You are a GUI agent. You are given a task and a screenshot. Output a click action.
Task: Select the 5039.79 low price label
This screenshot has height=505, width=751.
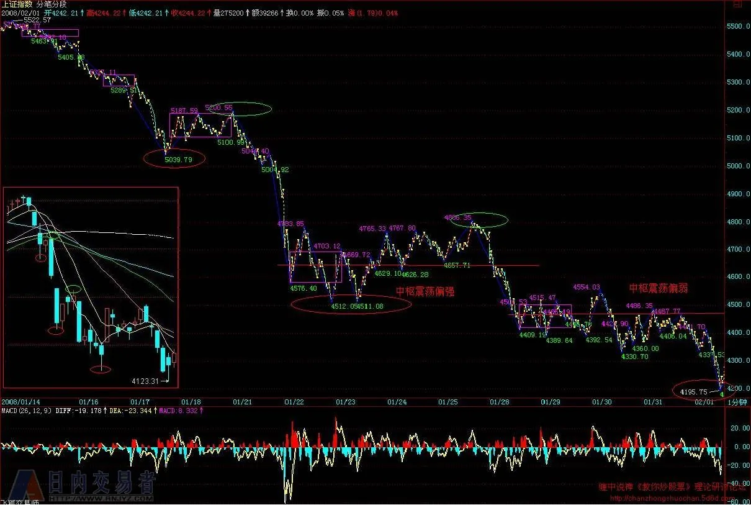pos(179,160)
